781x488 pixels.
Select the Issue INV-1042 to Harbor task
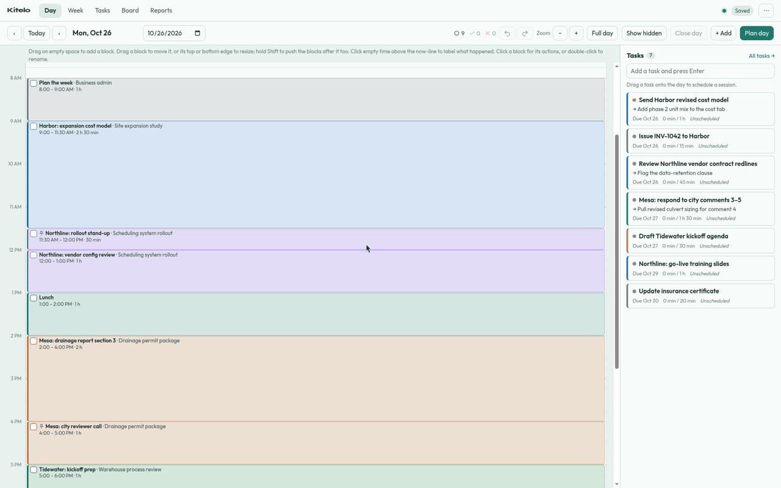pyautogui.click(x=700, y=141)
